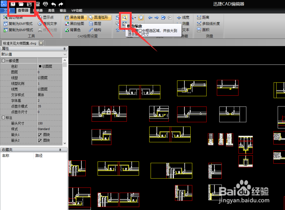Open the 图层 layers dialog
Viewport: 285px width, 210px height.
coord(95,24)
